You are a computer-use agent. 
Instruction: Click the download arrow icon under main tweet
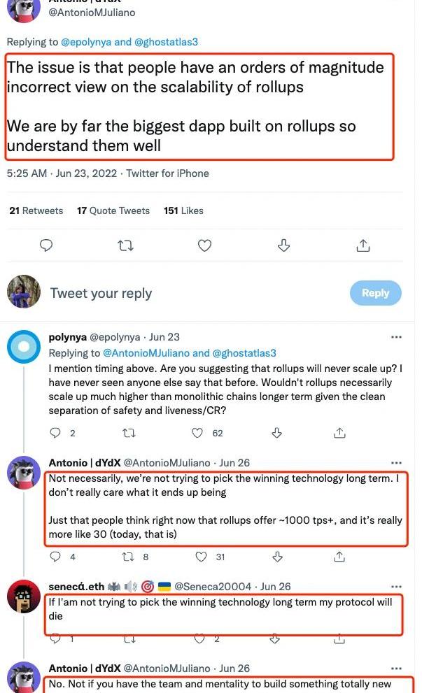coord(283,245)
